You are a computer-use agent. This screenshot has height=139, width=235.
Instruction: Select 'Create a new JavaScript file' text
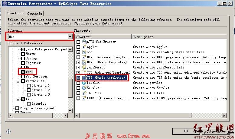(x=158, y=68)
